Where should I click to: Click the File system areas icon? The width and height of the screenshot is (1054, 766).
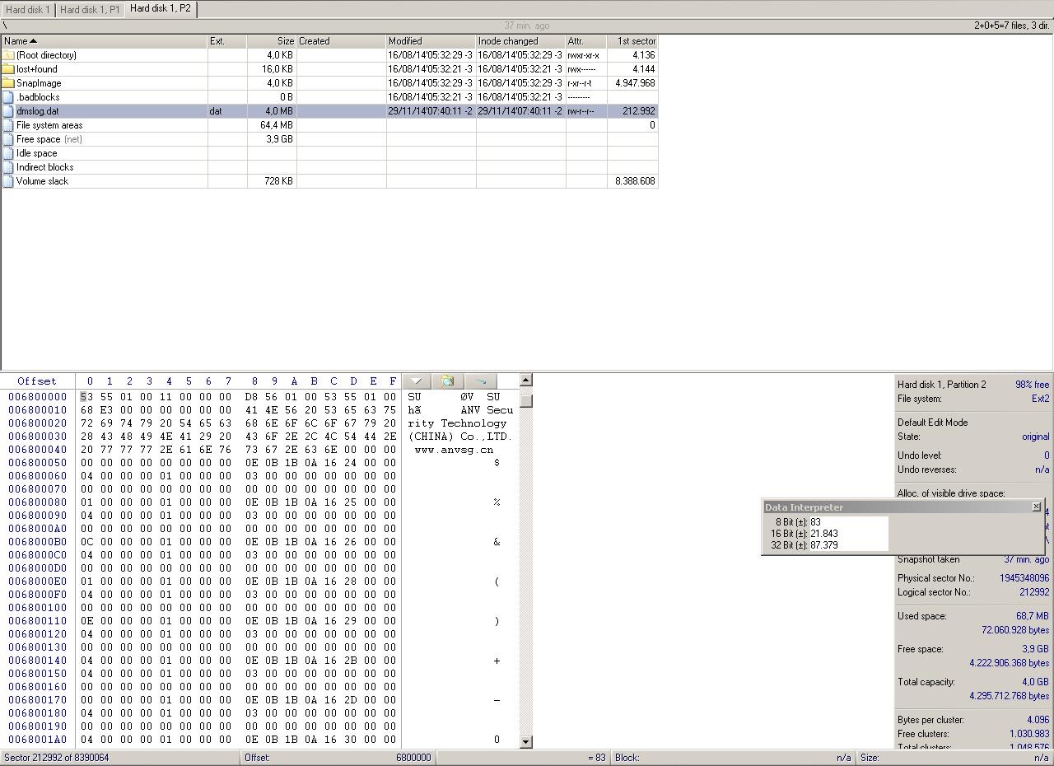point(8,125)
